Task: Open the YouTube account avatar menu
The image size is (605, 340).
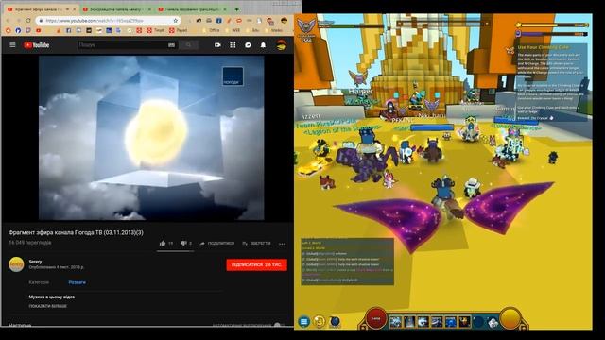Action: pyautogui.click(x=282, y=45)
